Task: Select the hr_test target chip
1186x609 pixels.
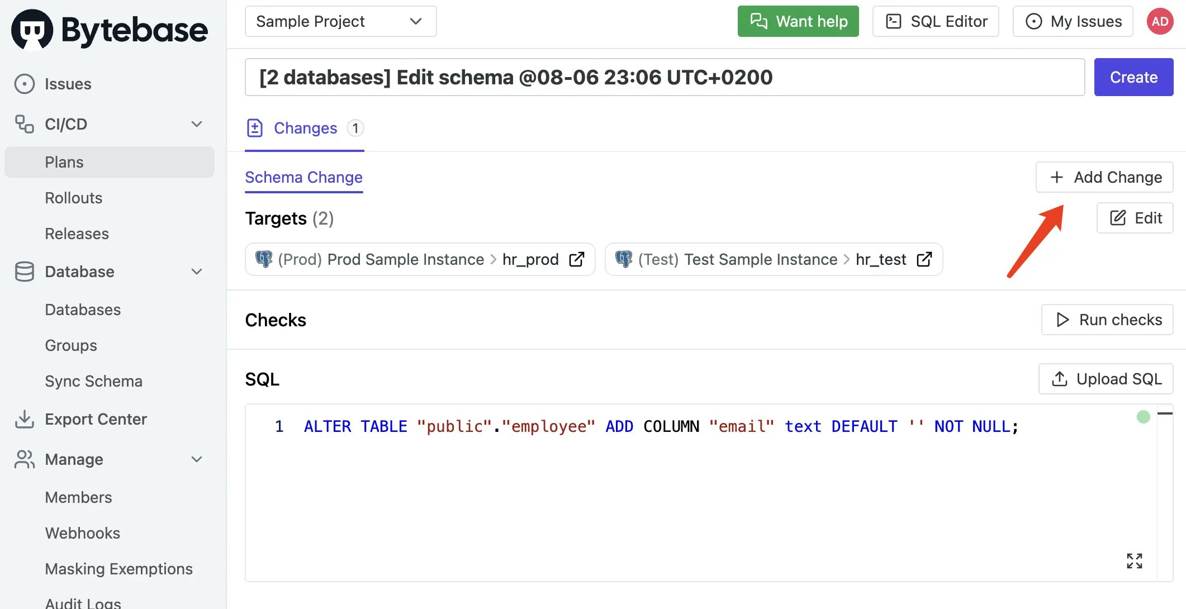Action: tap(774, 259)
